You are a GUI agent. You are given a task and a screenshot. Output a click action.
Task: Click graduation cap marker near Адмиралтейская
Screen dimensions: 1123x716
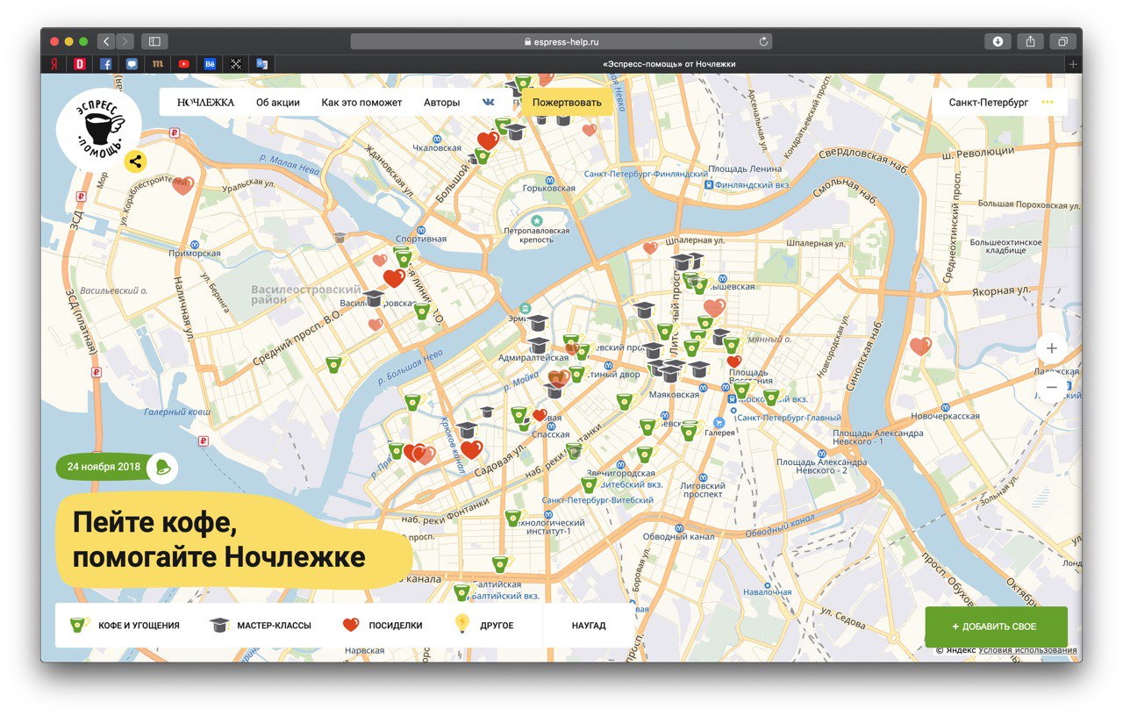coord(538,345)
